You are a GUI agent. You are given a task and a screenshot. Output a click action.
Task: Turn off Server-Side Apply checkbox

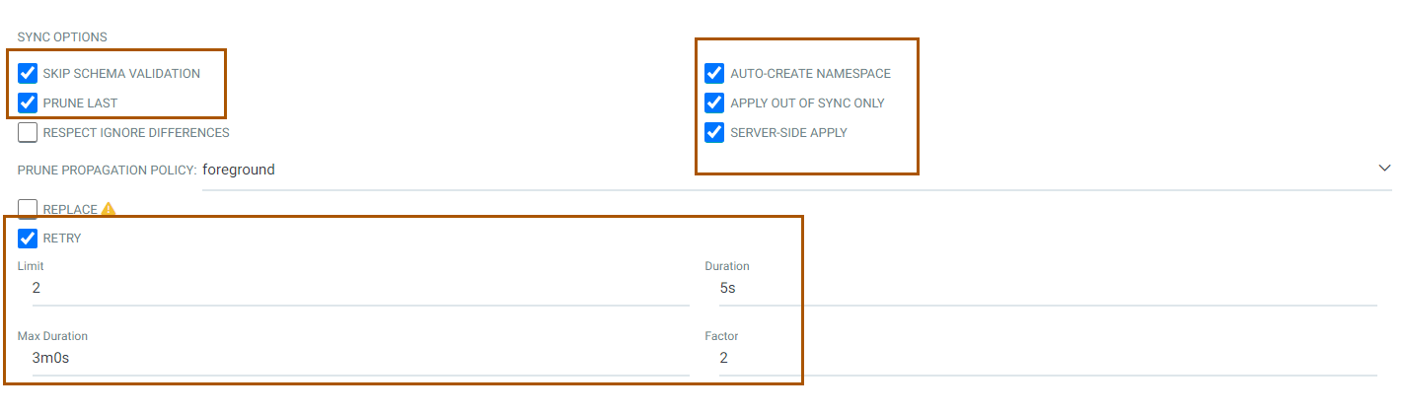(x=714, y=132)
